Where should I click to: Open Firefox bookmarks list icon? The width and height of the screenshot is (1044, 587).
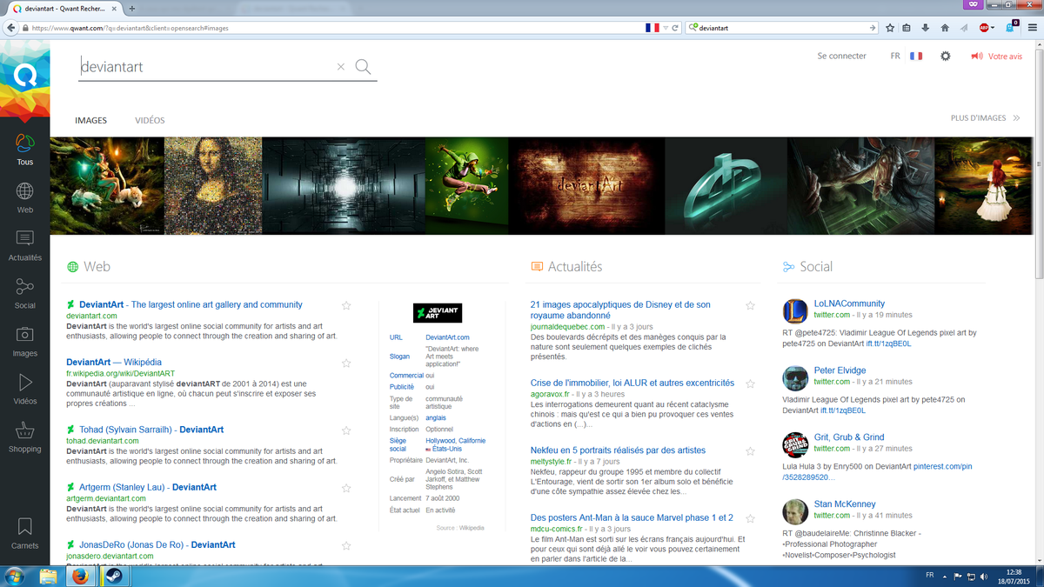coord(907,28)
